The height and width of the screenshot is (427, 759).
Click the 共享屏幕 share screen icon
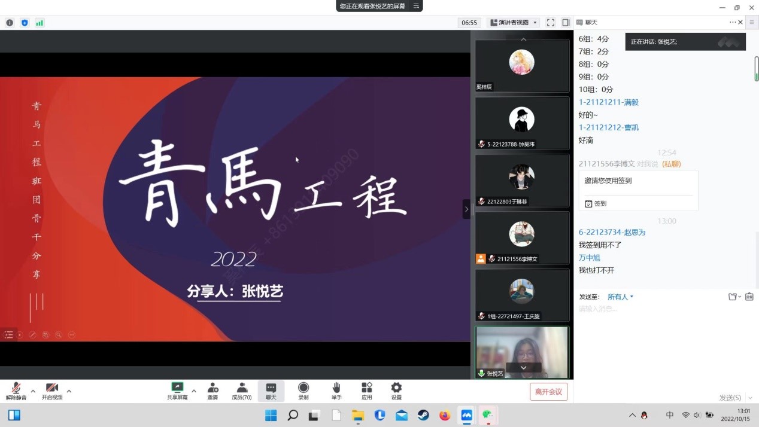(x=177, y=388)
